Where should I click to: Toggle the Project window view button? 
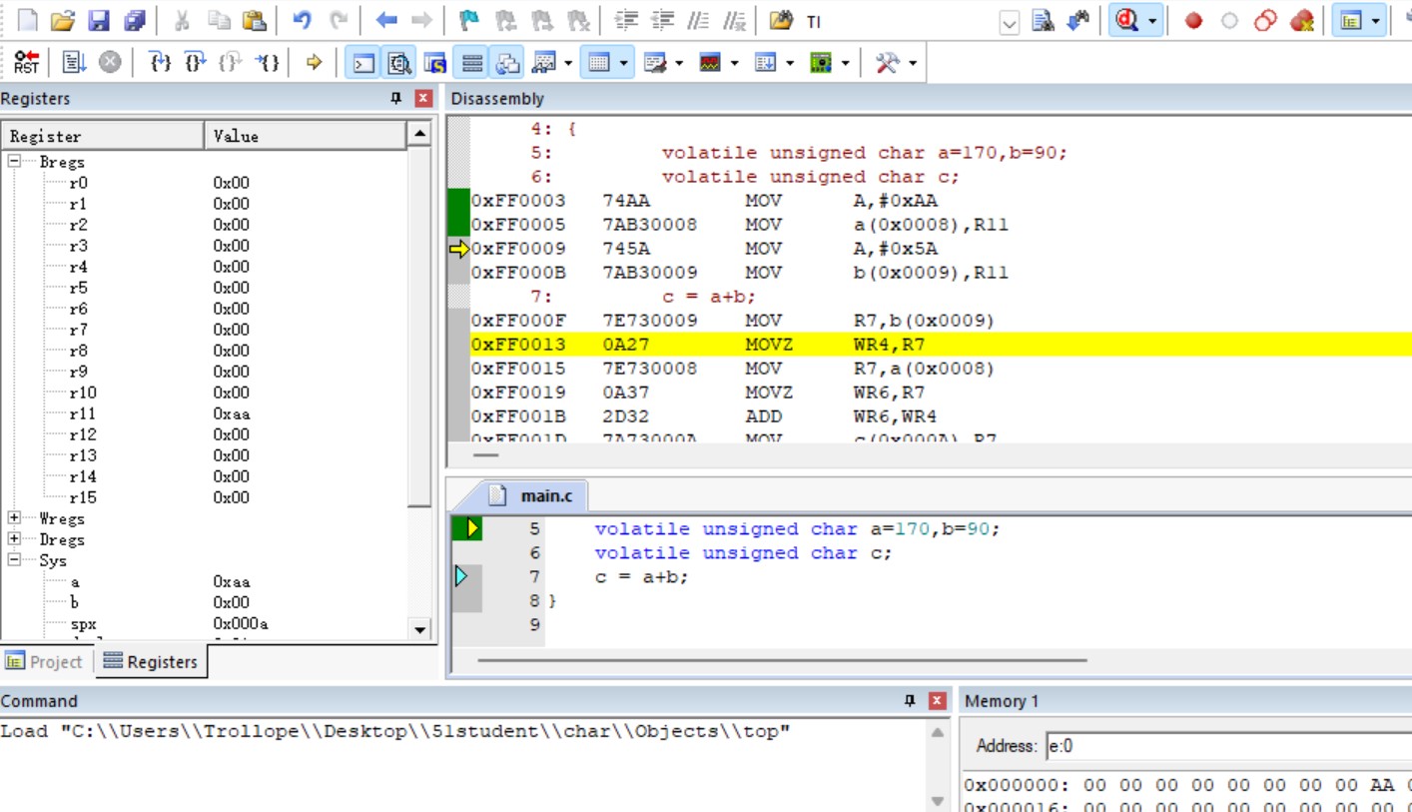pyautogui.click(x=1351, y=20)
